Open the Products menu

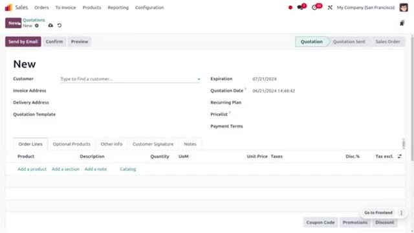[x=92, y=8]
